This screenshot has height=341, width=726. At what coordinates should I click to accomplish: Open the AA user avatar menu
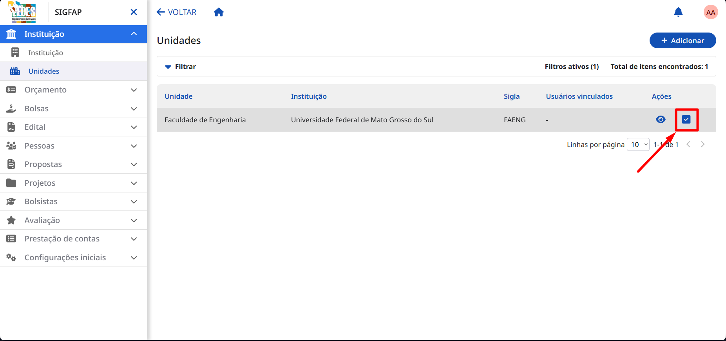point(711,12)
